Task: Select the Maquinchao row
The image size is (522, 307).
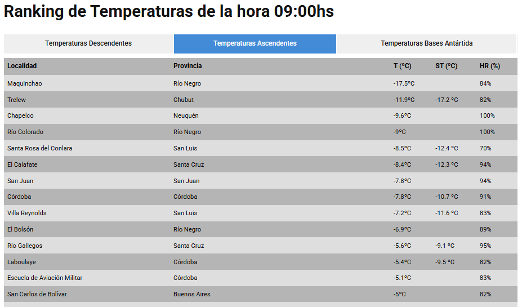Action: [x=261, y=83]
